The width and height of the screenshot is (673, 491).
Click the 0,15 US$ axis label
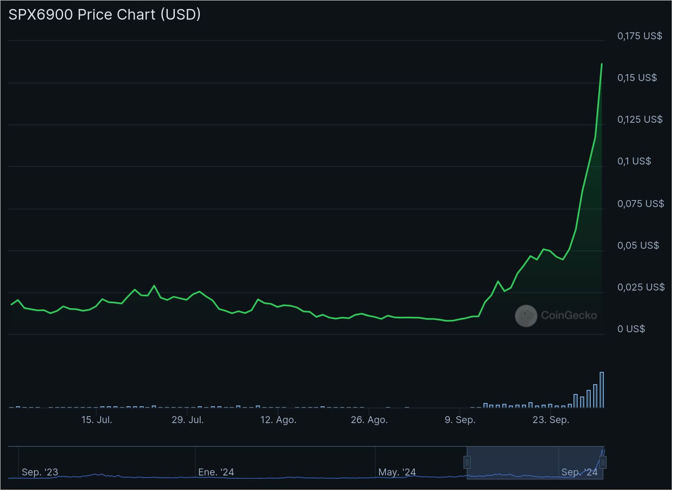pos(637,78)
